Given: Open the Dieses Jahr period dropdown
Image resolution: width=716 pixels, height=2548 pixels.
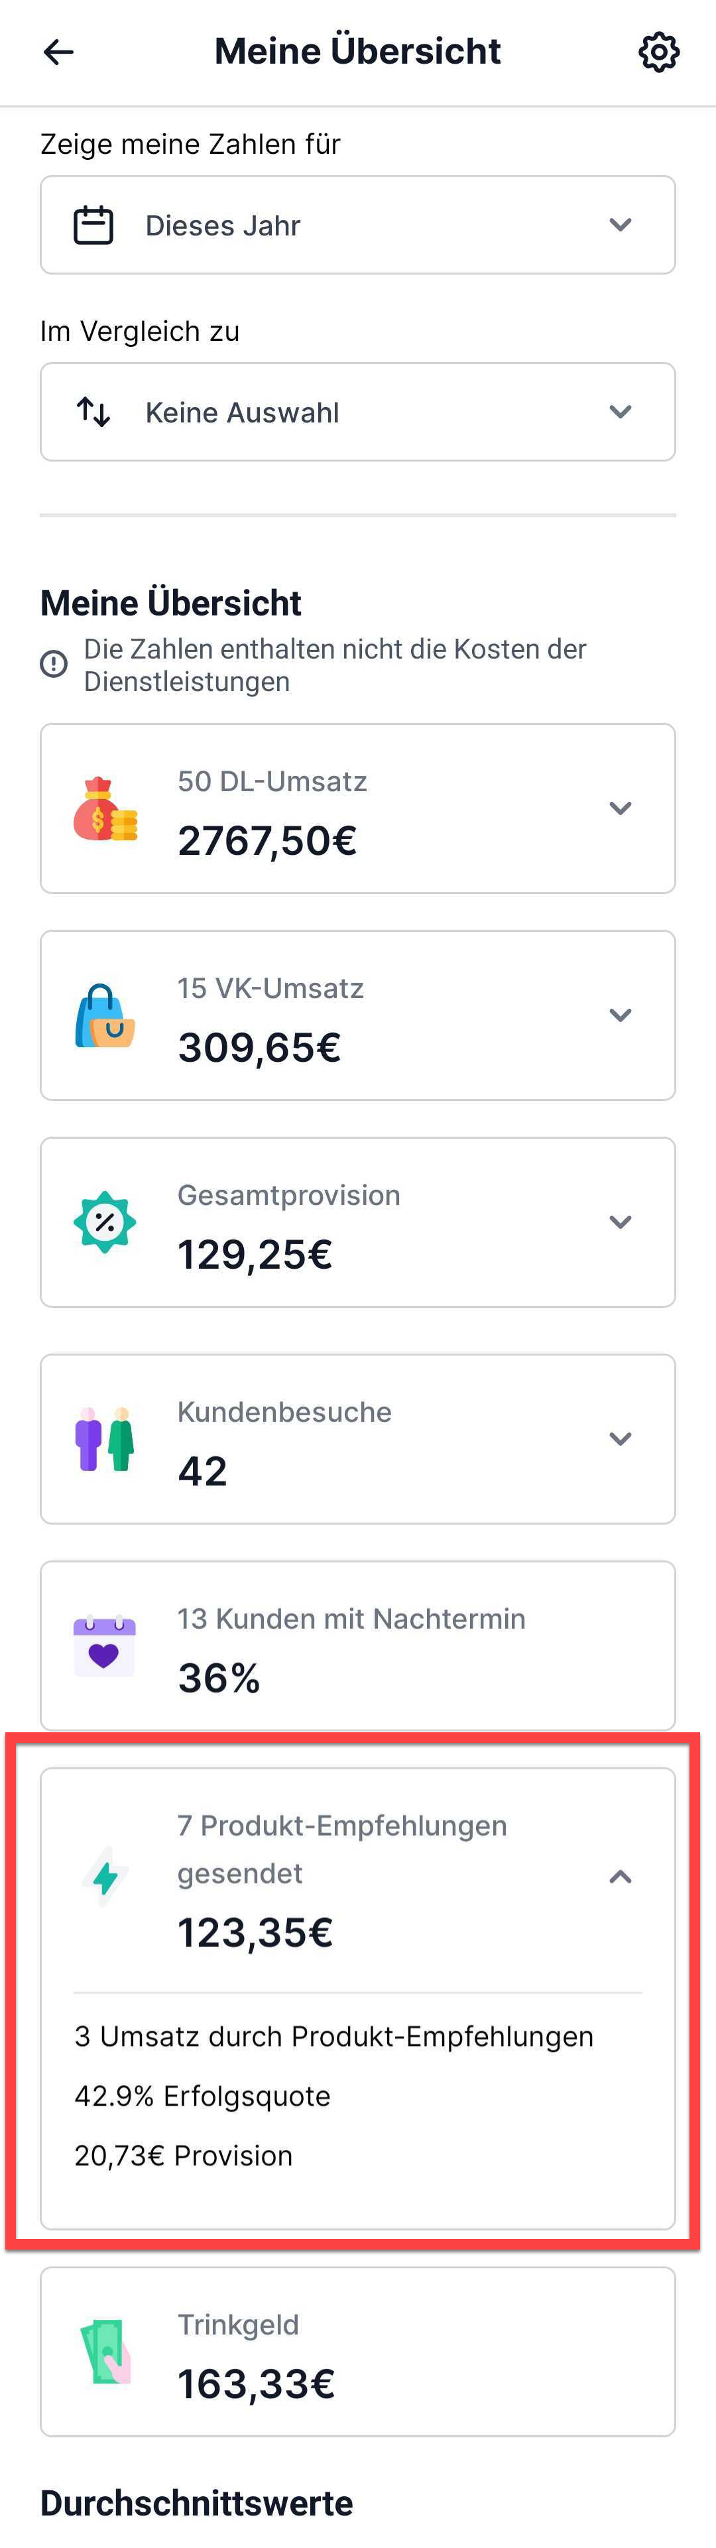Looking at the screenshot, I should click(x=358, y=225).
